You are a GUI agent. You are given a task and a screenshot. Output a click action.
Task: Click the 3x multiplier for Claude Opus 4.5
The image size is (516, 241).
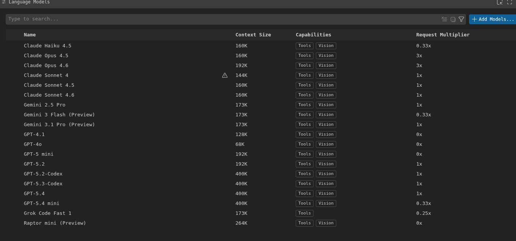pyautogui.click(x=419, y=56)
